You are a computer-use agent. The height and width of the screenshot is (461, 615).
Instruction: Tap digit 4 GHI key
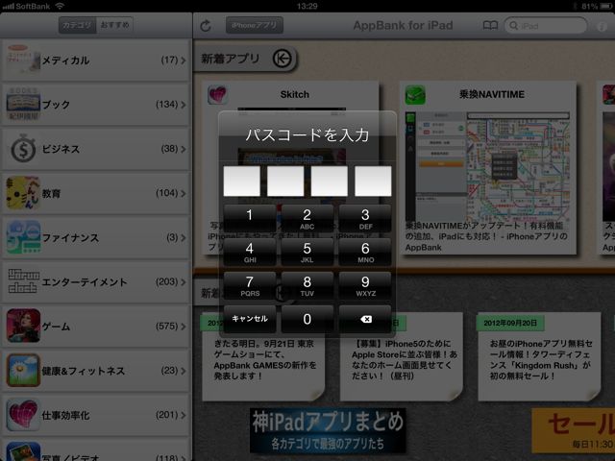pos(250,252)
